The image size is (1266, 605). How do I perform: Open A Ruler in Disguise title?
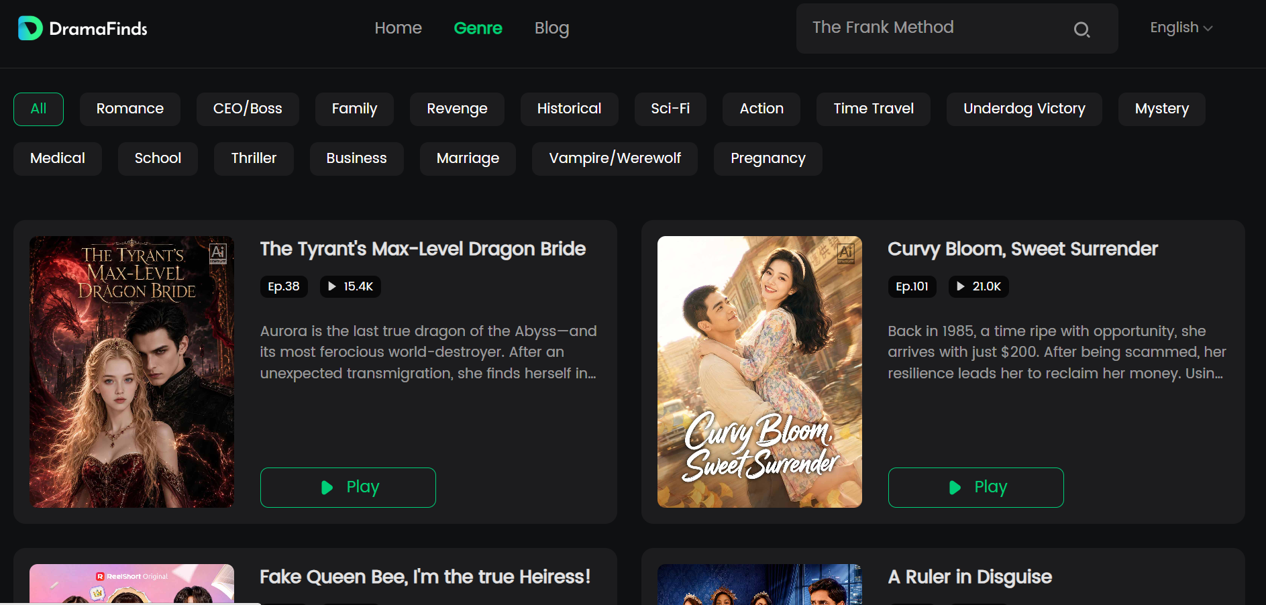click(x=969, y=577)
